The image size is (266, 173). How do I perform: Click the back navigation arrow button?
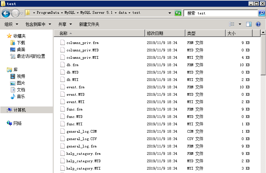point(6,13)
